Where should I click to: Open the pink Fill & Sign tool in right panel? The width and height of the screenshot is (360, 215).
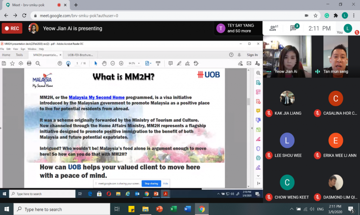pyautogui.click(x=258, y=139)
